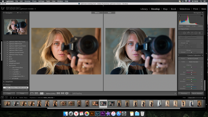Select the Adjustment Brush tool
This screenshot has width=208, height=117.
pyautogui.click(x=201, y=33)
